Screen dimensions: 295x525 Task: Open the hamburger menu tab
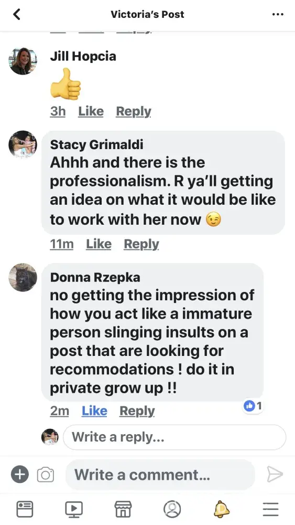[x=270, y=509]
